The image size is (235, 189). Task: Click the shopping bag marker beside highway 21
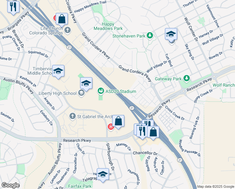(153, 132)
